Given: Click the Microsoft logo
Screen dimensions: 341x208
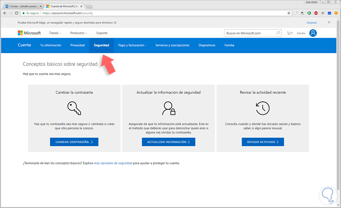Looking at the screenshot, I should tap(29, 33).
